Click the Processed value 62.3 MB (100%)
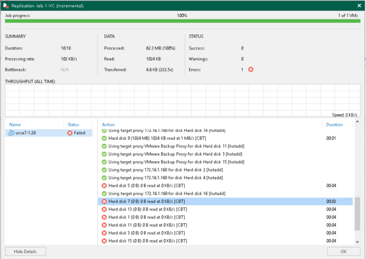The width and height of the screenshot is (366, 259). [160, 48]
